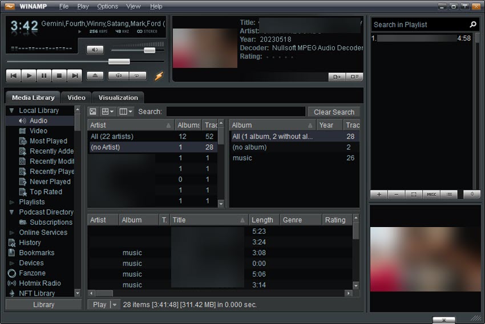Image resolution: width=485 pixels, height=324 pixels.
Task: Open the History item
Action: [x=30, y=242]
